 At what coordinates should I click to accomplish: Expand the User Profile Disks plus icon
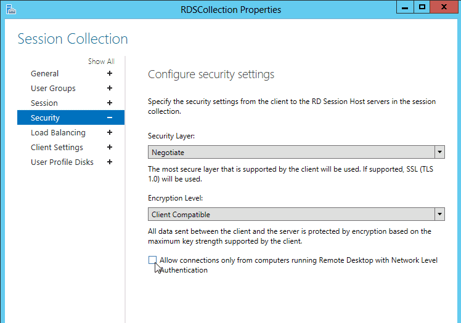pyautogui.click(x=110, y=162)
